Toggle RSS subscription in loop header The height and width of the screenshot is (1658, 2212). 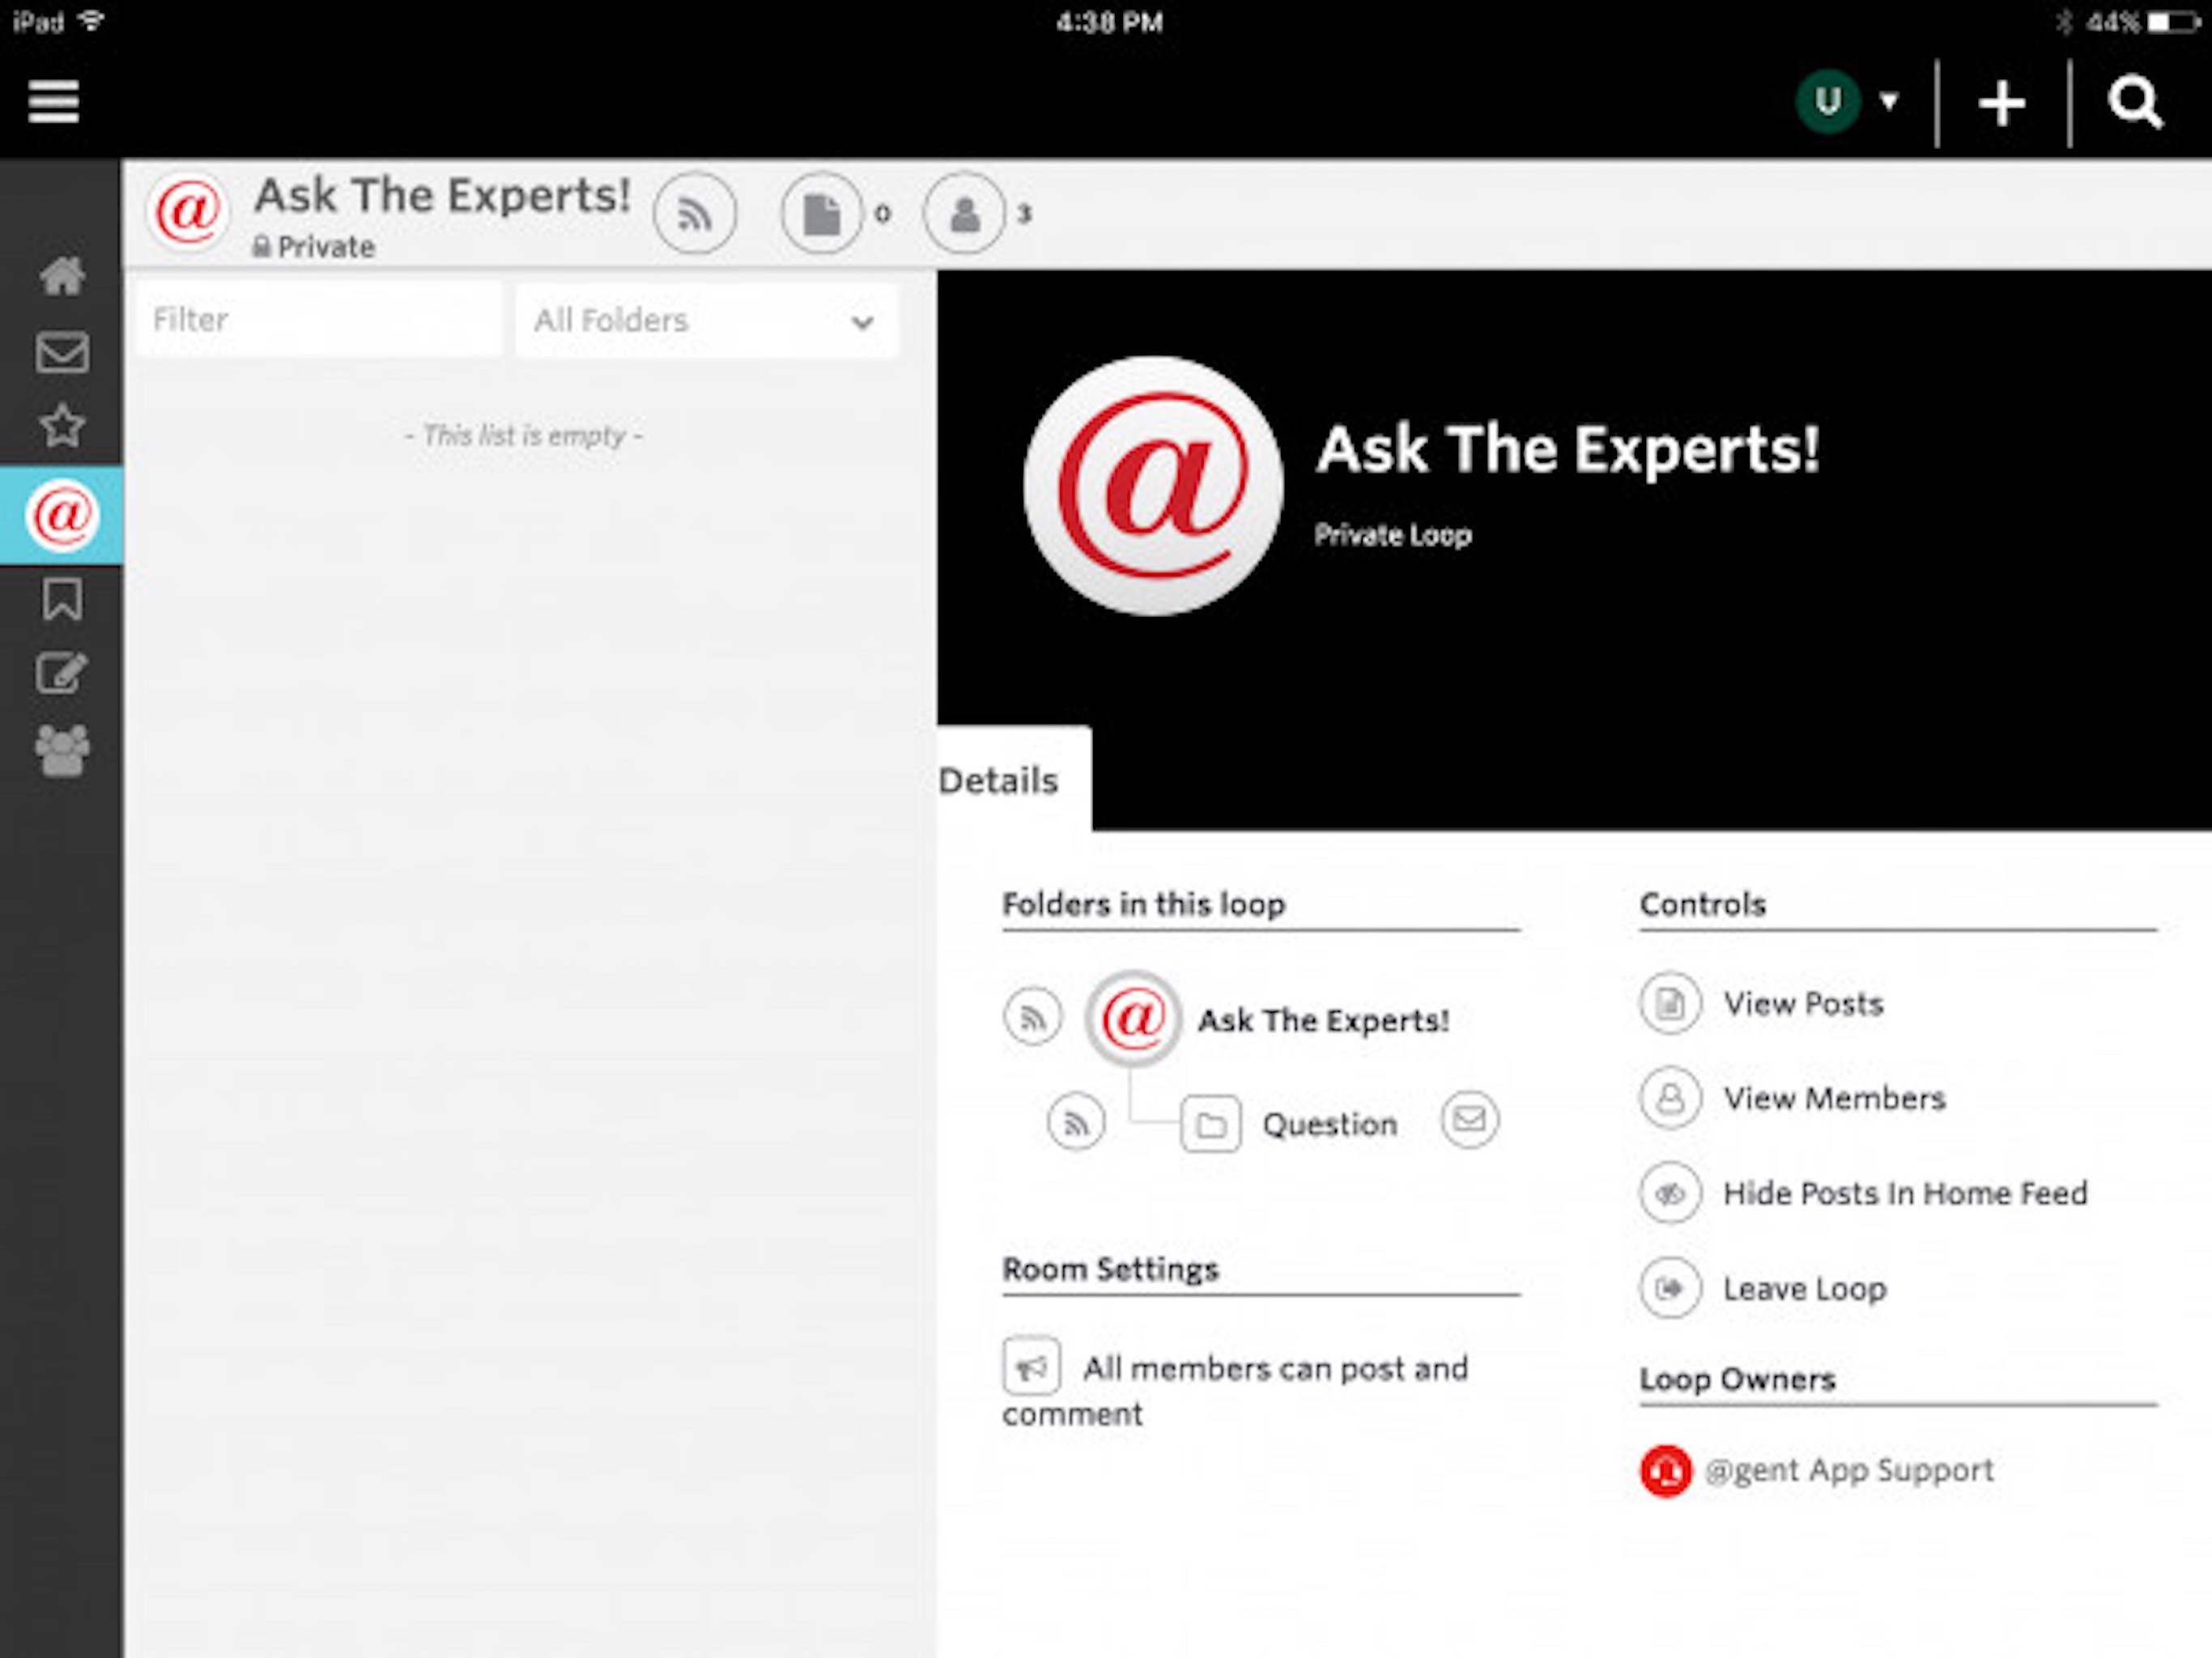pyautogui.click(x=695, y=213)
